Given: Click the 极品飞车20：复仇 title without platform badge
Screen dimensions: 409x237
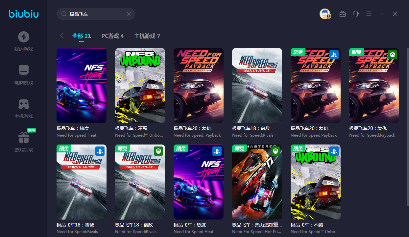Looking at the screenshot, I should (x=192, y=128).
